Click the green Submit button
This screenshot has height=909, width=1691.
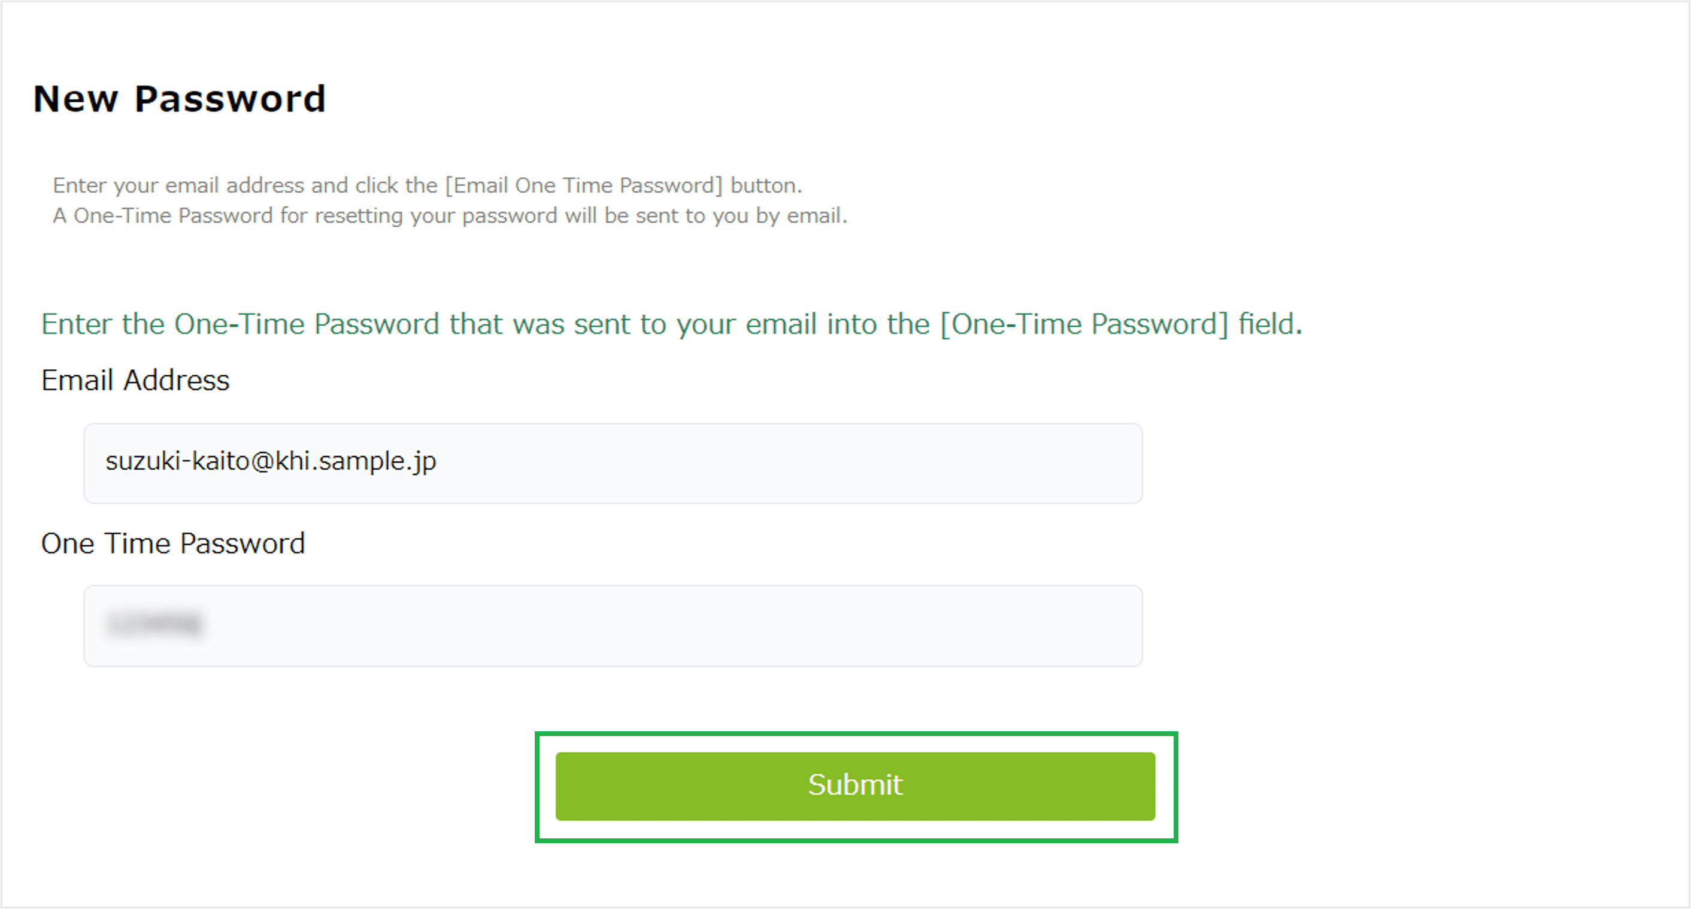(854, 786)
